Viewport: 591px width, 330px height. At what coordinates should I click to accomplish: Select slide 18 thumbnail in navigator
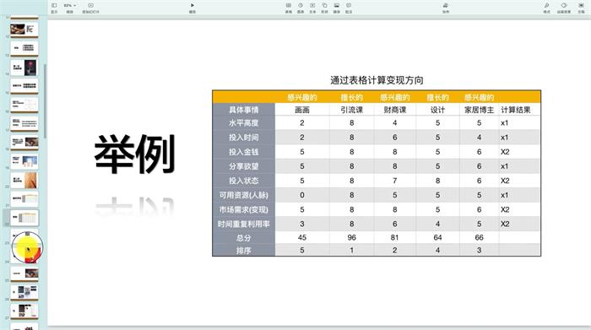click(24, 143)
